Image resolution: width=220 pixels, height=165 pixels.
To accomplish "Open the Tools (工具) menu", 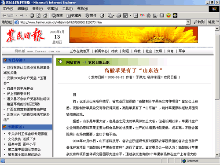I will tap(67, 9).
